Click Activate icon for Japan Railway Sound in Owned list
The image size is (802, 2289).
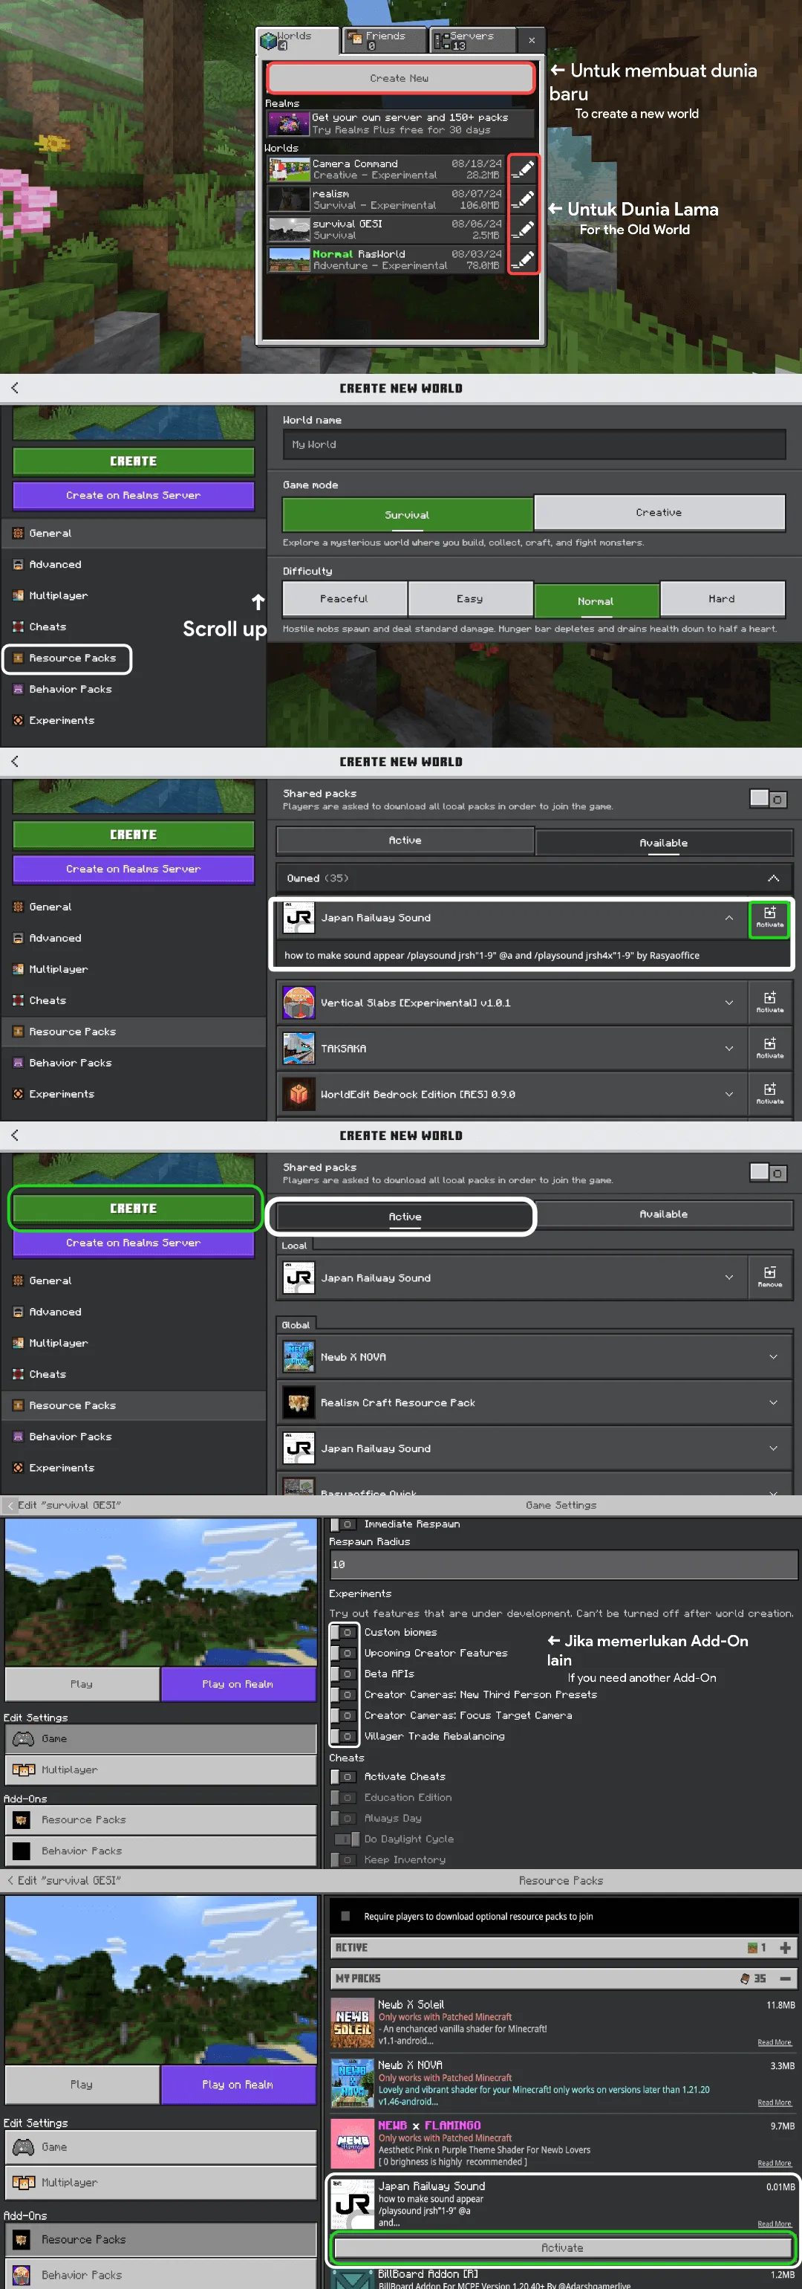[769, 917]
